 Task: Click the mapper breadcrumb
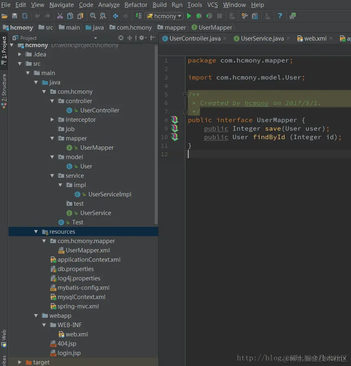pyautogui.click(x=172, y=28)
